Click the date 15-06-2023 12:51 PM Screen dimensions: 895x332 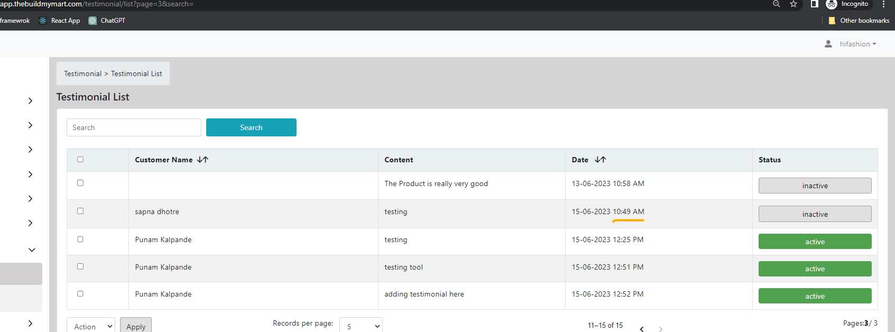[x=607, y=267]
